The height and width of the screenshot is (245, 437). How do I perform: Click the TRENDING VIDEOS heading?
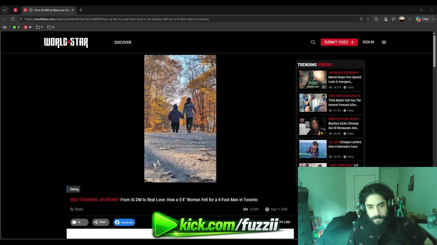click(314, 65)
